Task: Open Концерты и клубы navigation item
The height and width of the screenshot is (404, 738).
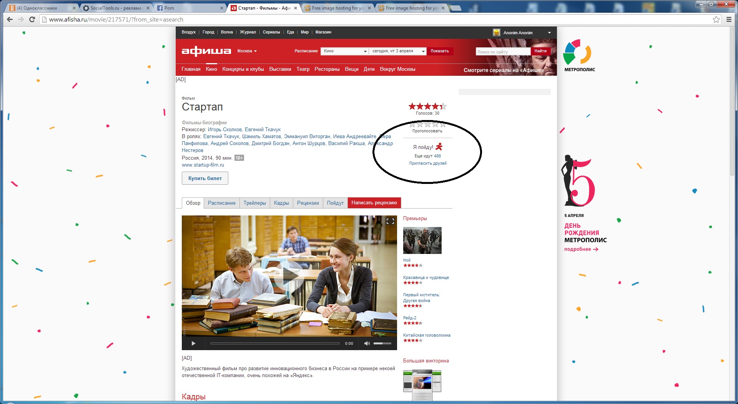Action: tap(243, 69)
